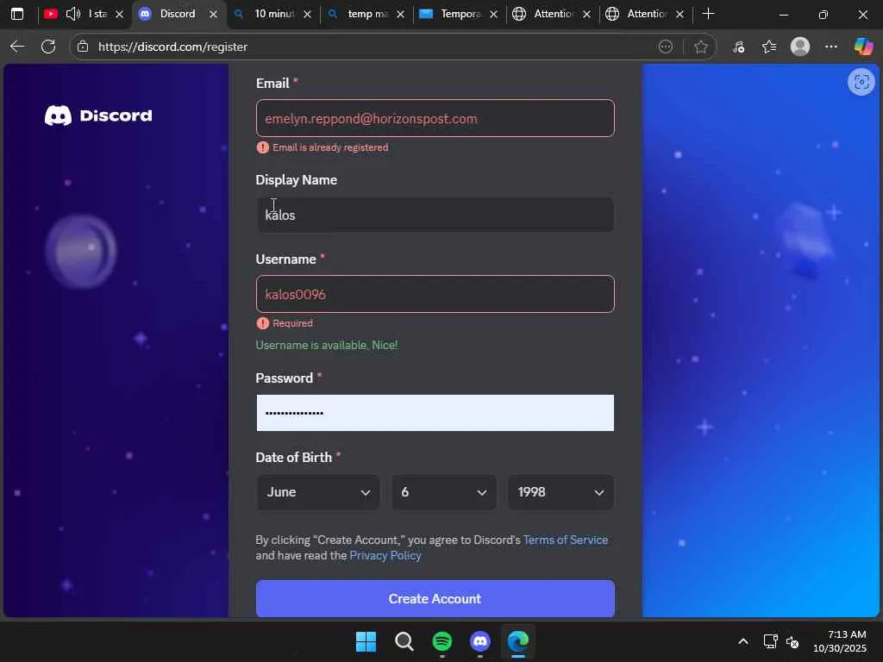Show hidden system tray icons
Image resolution: width=883 pixels, height=662 pixels.
click(x=743, y=641)
